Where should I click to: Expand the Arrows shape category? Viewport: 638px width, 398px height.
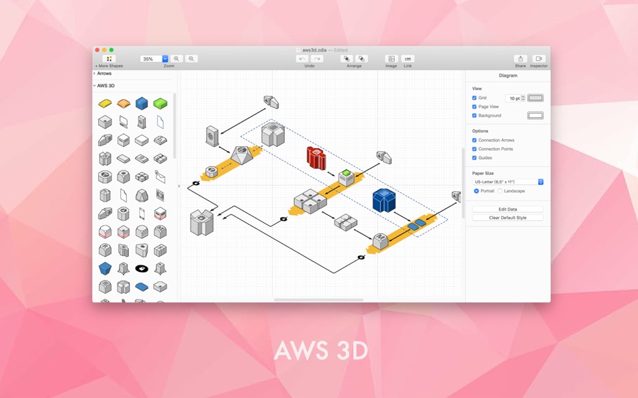[x=95, y=74]
